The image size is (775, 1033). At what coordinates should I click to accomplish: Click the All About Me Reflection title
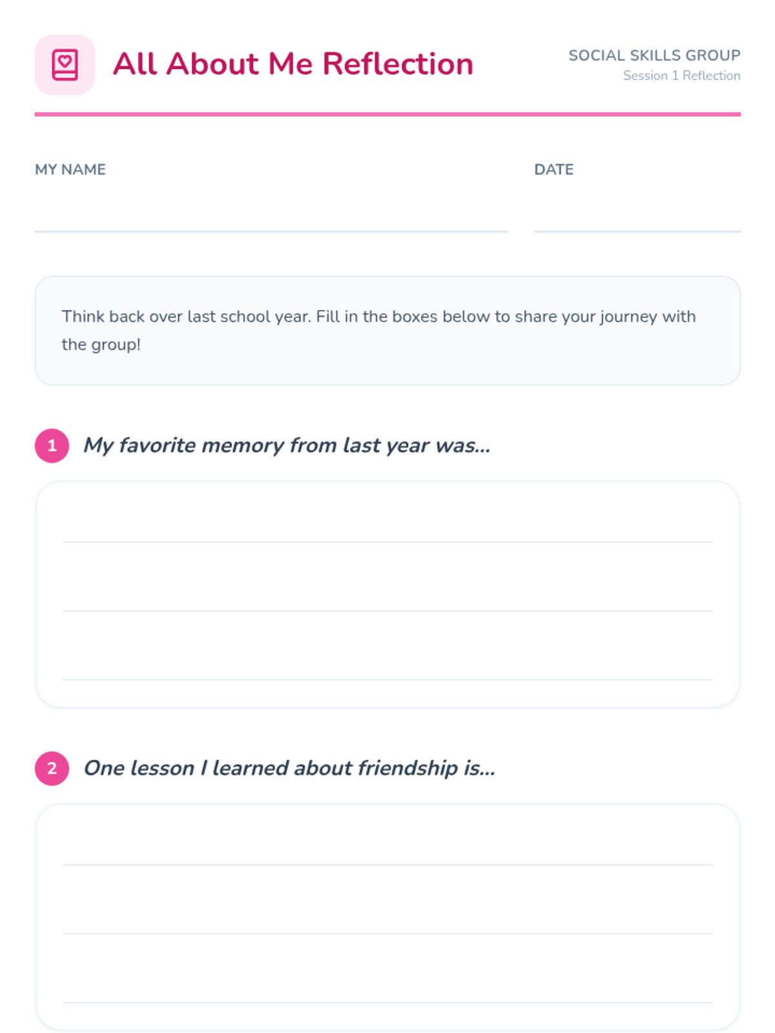[293, 64]
